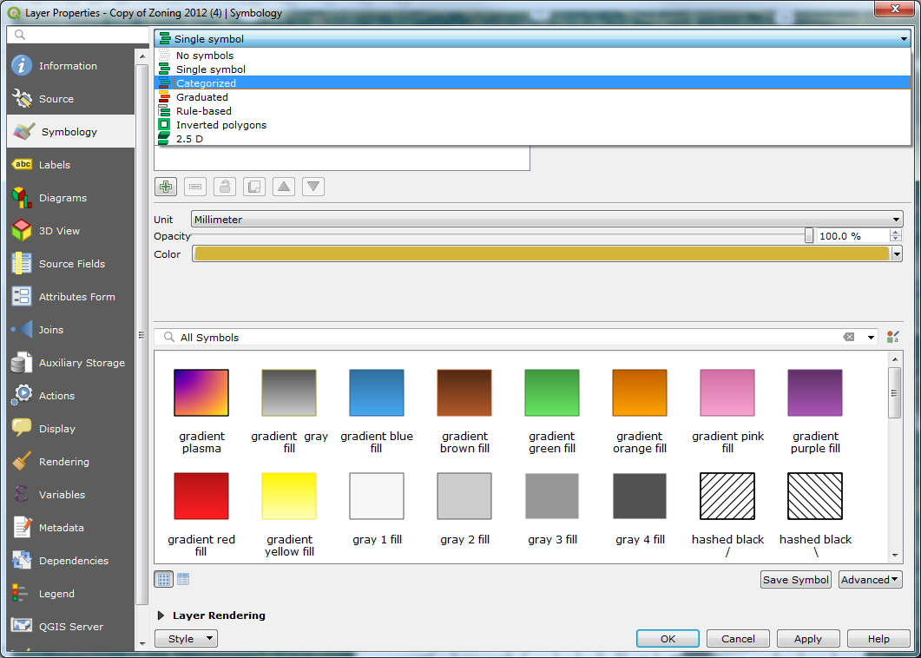Choose No symbols renderer
The image size is (921, 658).
[x=532, y=56]
